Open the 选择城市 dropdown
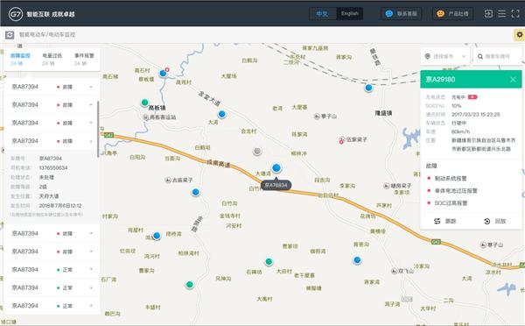 click(445, 56)
